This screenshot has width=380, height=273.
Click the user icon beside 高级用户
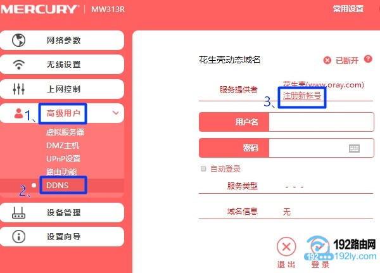pos(18,113)
